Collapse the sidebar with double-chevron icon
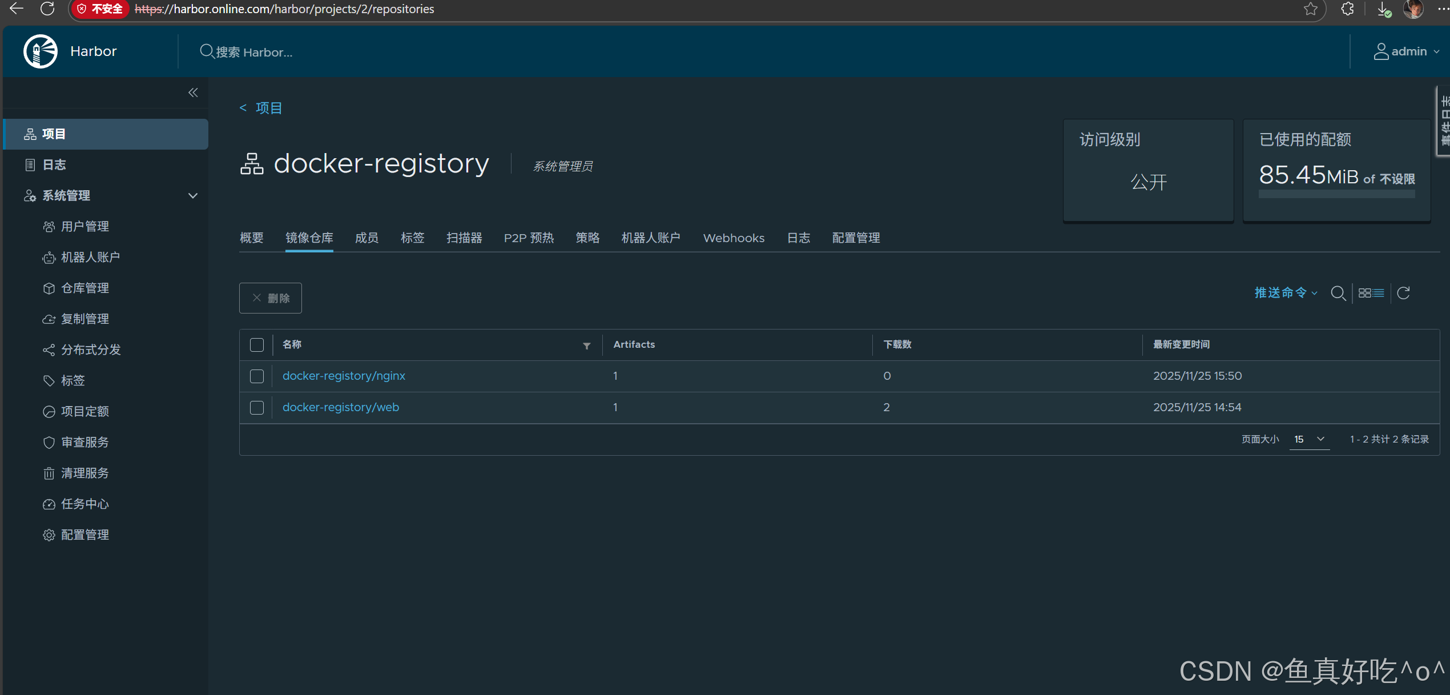1450x695 pixels. pos(193,93)
